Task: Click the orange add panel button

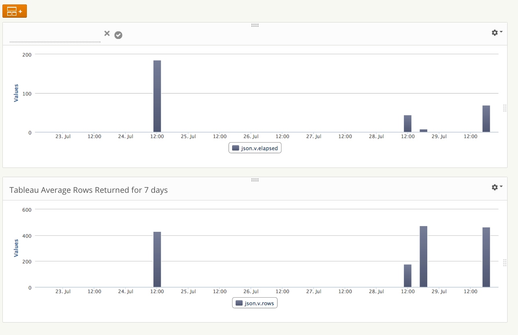Action: tap(14, 11)
